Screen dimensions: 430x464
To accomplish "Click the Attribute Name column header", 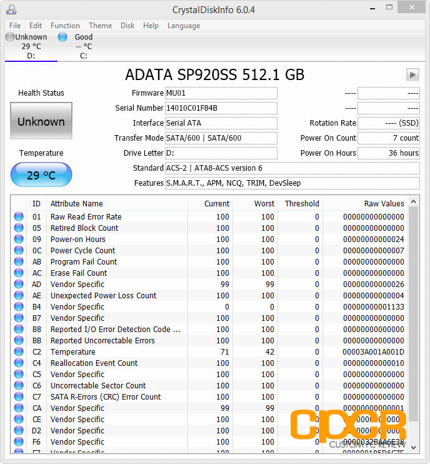I will pos(117,204).
